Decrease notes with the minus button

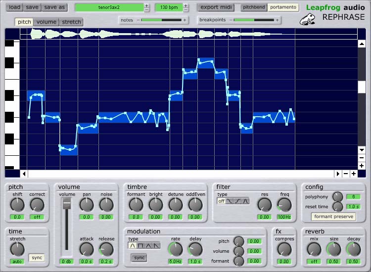tap(138, 20)
